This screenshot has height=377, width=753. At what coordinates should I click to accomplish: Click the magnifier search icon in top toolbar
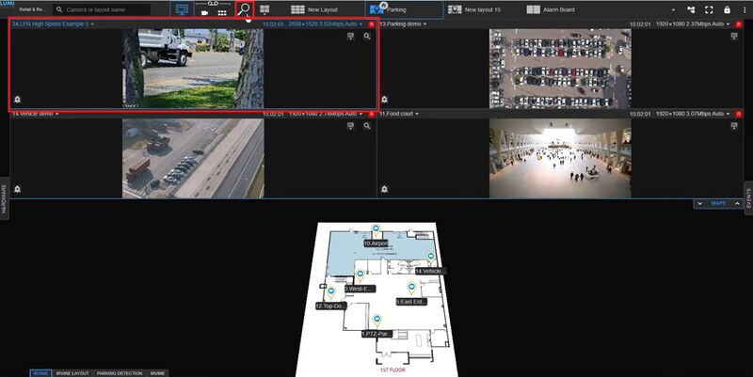245,9
